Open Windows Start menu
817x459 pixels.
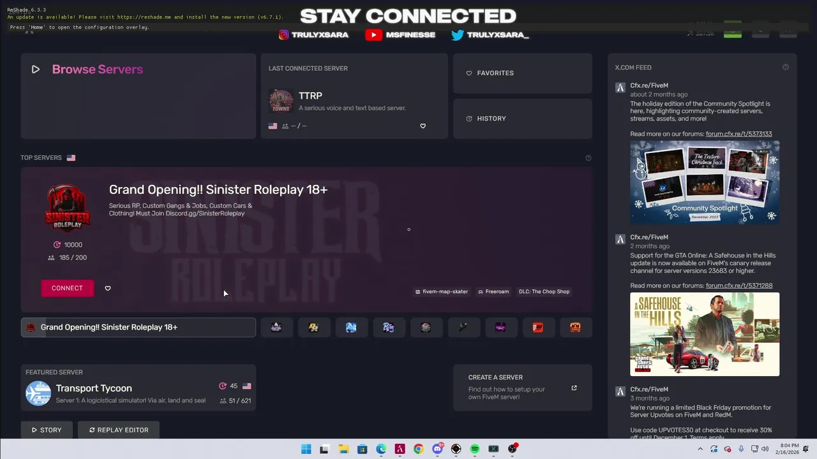tap(306, 449)
